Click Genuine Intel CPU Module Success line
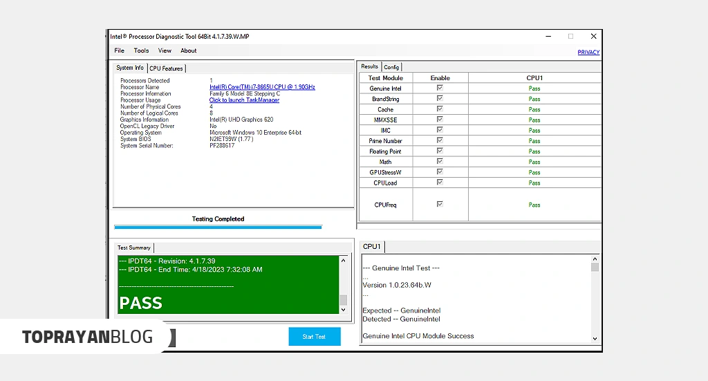This screenshot has height=381, width=708. 418,336
